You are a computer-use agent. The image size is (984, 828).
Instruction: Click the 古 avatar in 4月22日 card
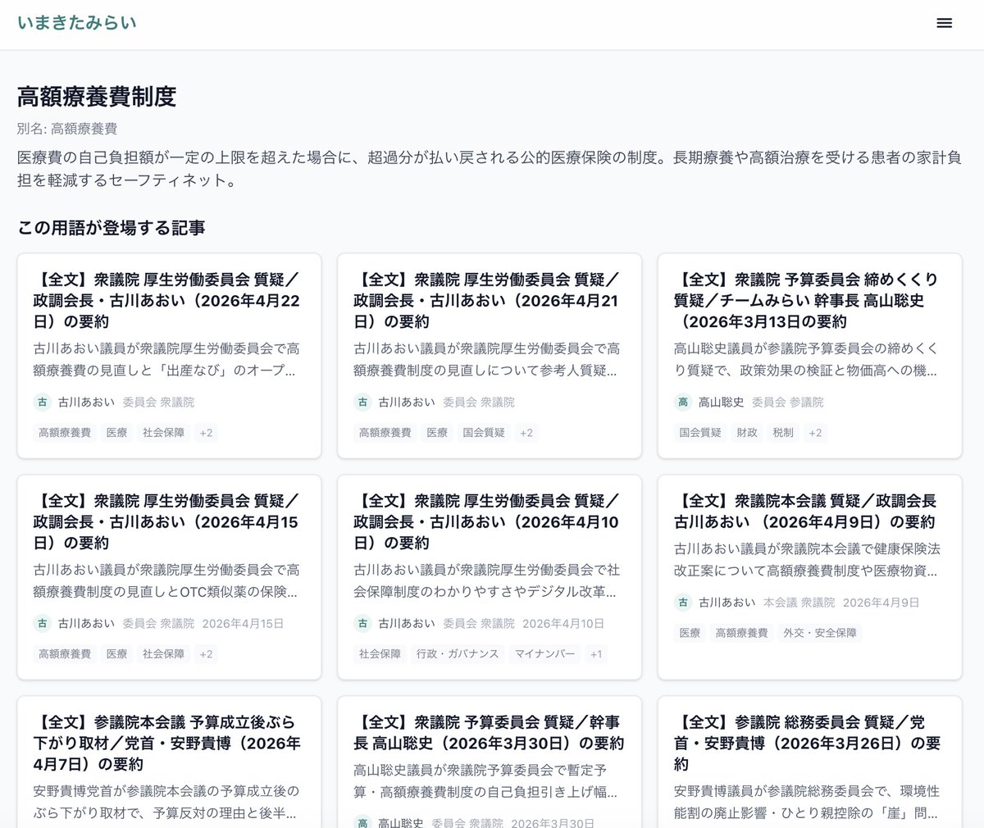click(x=43, y=402)
